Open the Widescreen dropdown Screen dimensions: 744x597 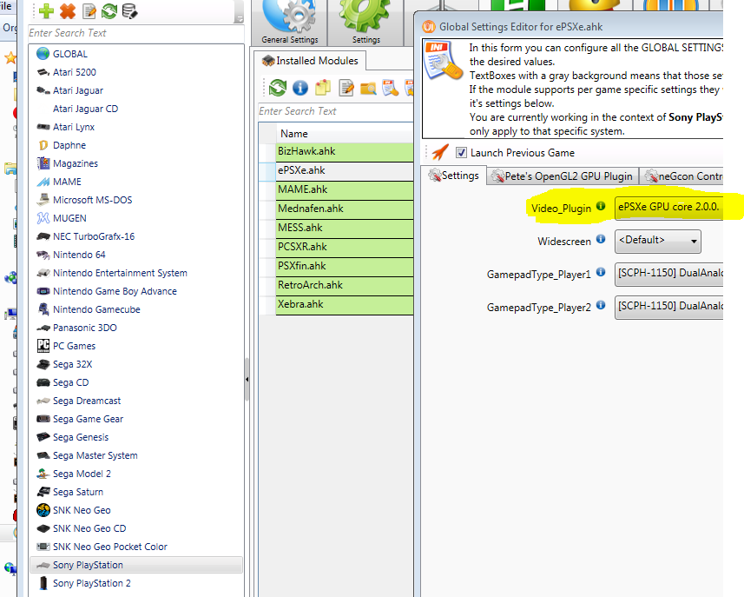pyautogui.click(x=657, y=241)
